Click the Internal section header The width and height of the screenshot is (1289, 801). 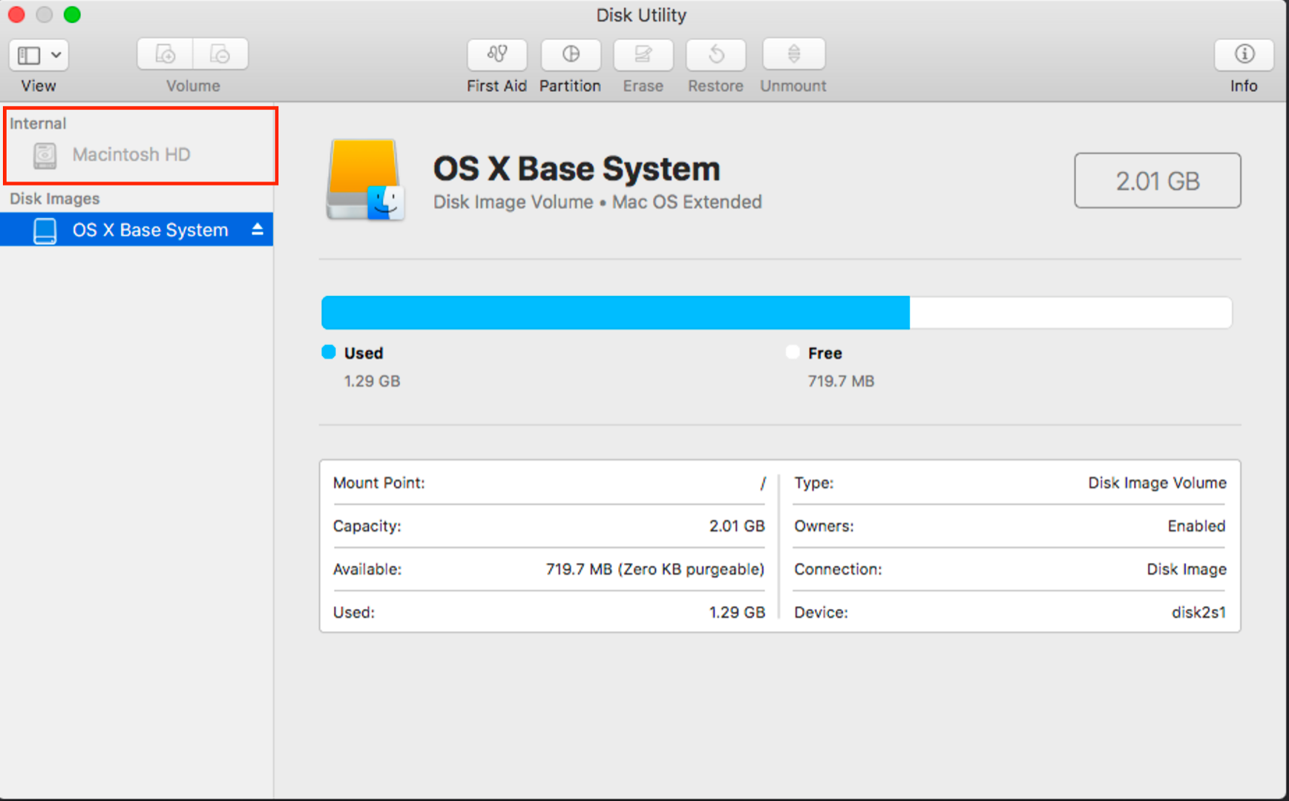(x=38, y=123)
